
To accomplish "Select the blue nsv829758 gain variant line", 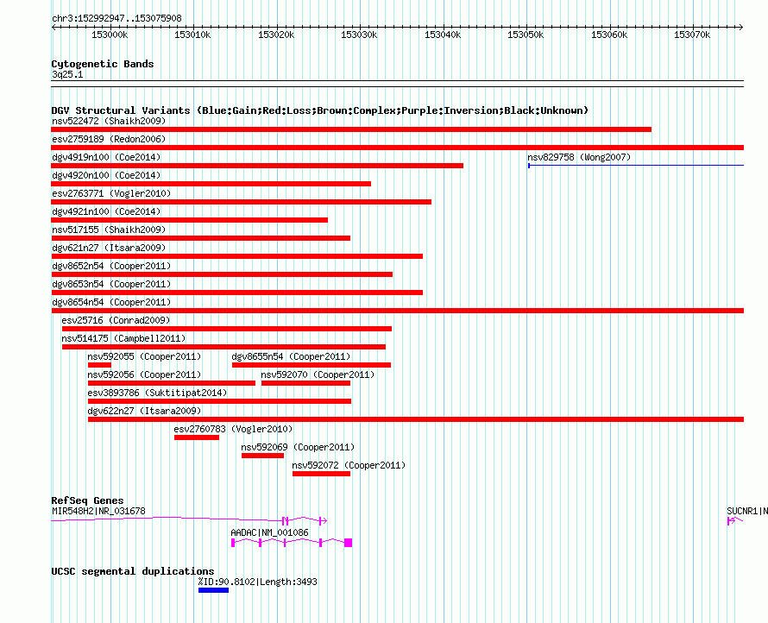I will coord(636,166).
